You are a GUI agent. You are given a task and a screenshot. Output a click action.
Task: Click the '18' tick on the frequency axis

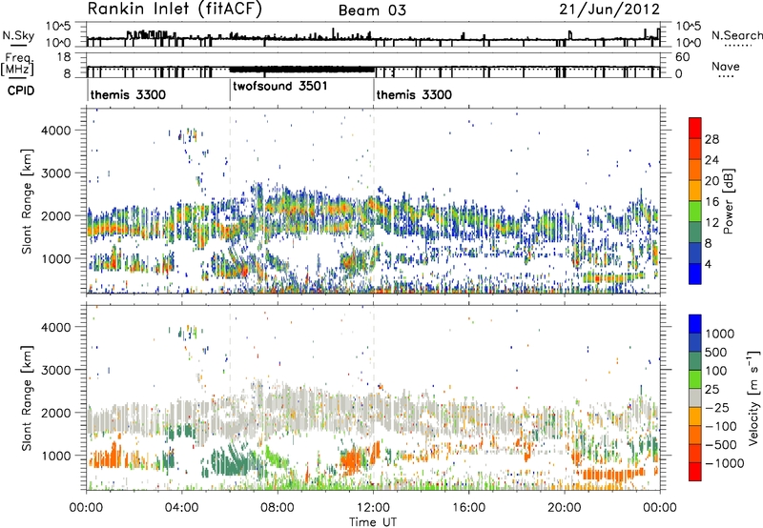click(x=63, y=57)
